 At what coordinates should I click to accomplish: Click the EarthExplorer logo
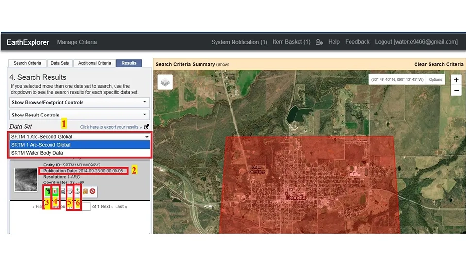point(28,42)
